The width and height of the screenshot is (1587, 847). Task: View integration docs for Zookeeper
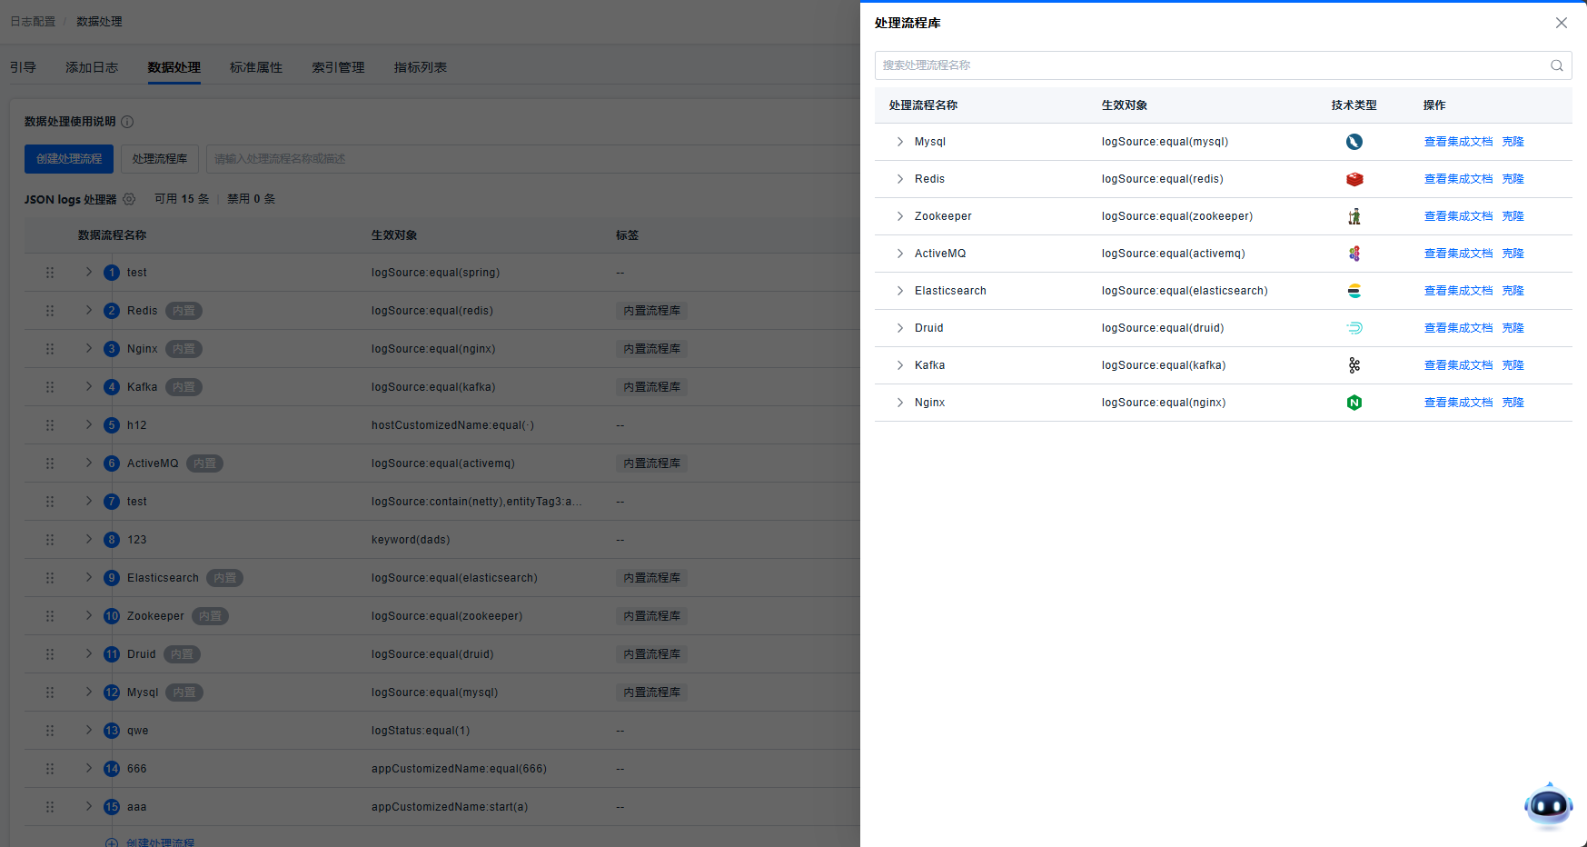(x=1458, y=216)
